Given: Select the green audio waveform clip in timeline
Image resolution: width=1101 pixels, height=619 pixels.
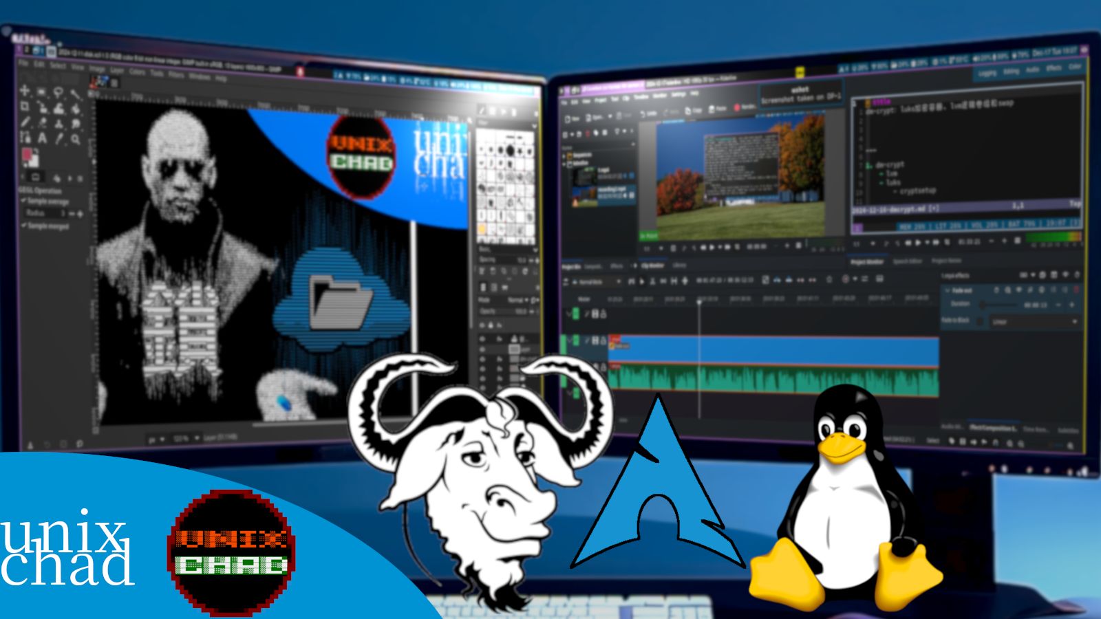Looking at the screenshot, I should (774, 382).
